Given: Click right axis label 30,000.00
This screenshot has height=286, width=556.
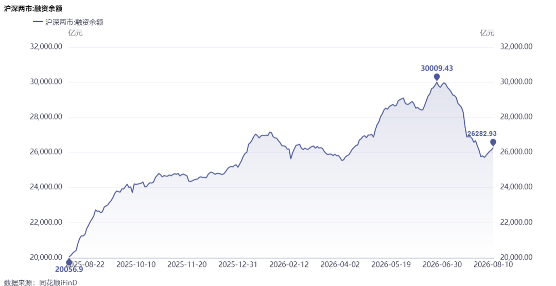Looking at the screenshot, I should pos(516,81).
